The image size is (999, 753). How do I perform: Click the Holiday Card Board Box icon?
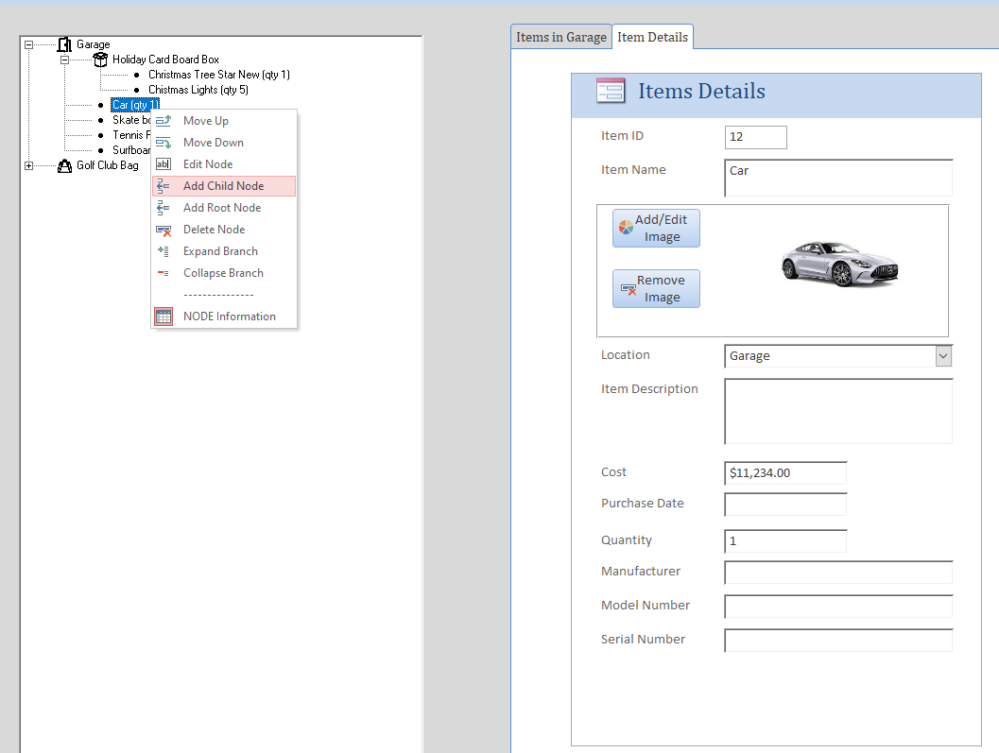coord(100,60)
